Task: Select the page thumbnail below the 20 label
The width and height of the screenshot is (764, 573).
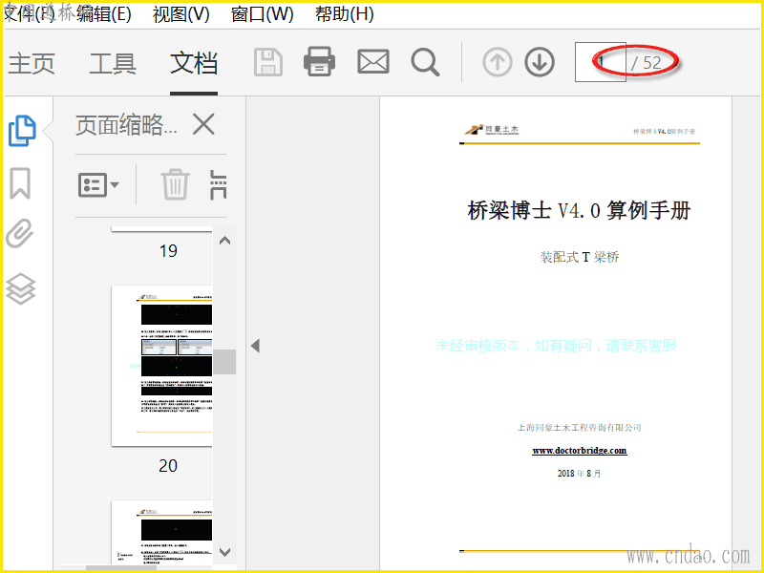Action: 161,533
